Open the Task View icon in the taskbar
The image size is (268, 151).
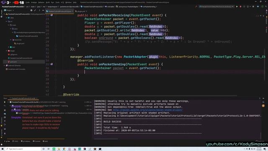click(49, 149)
